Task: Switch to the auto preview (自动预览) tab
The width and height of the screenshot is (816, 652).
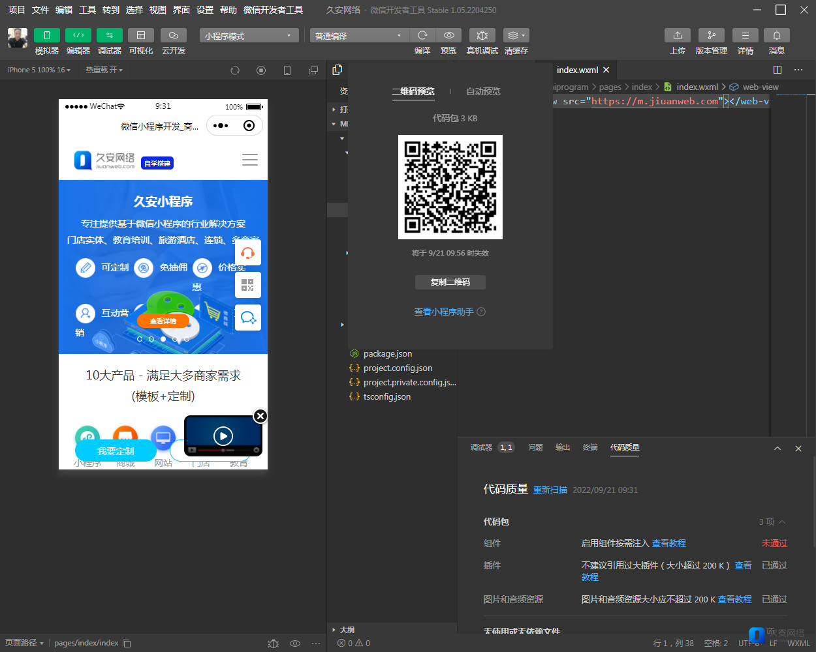Action: [483, 92]
